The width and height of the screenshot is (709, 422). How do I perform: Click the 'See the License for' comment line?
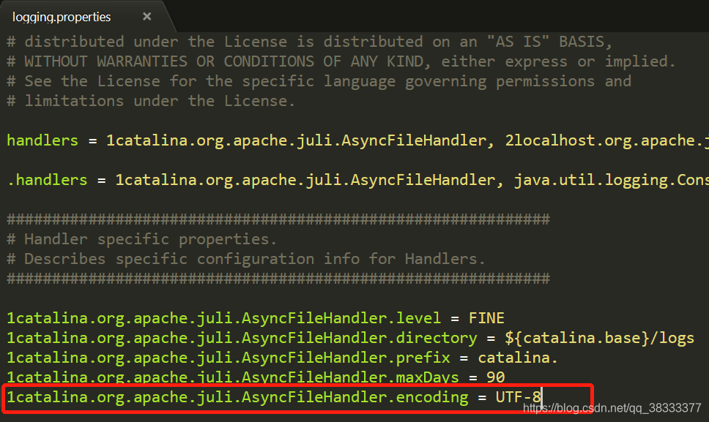[319, 81]
